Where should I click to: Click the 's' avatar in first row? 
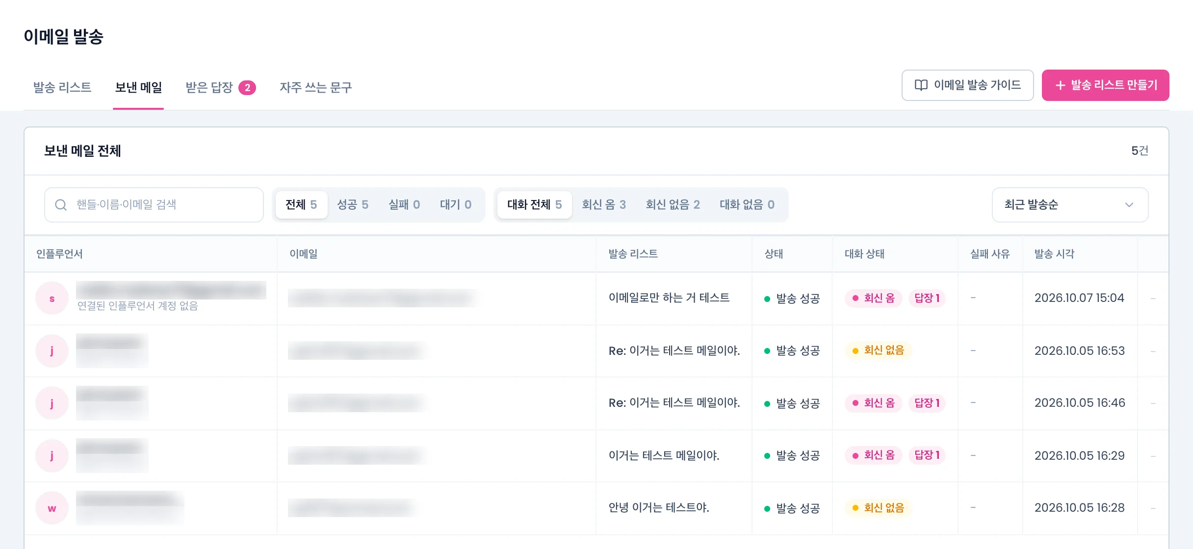point(52,298)
